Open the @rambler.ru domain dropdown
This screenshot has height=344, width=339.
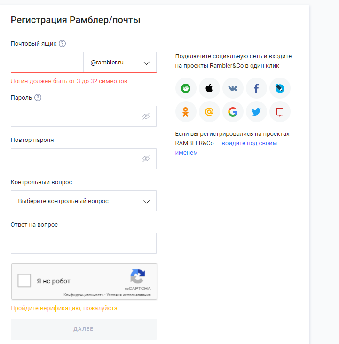coord(120,63)
